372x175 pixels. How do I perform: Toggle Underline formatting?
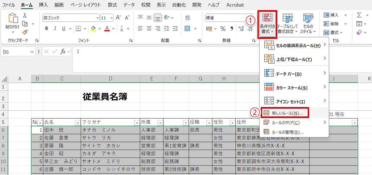click(64, 29)
